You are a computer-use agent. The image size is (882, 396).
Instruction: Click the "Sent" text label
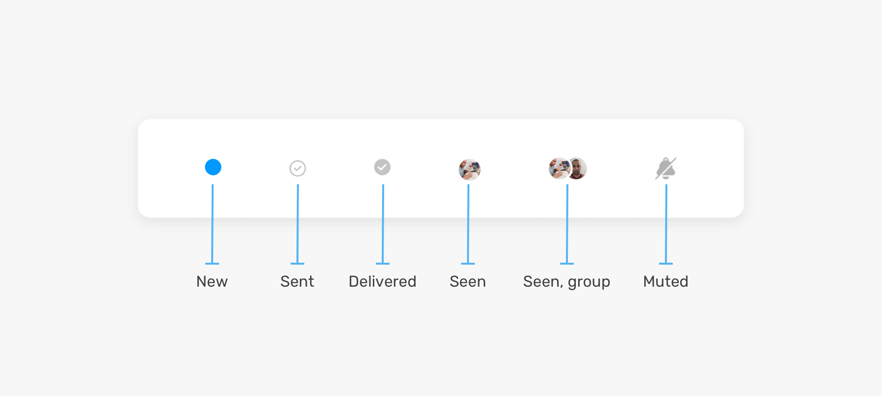(x=297, y=281)
